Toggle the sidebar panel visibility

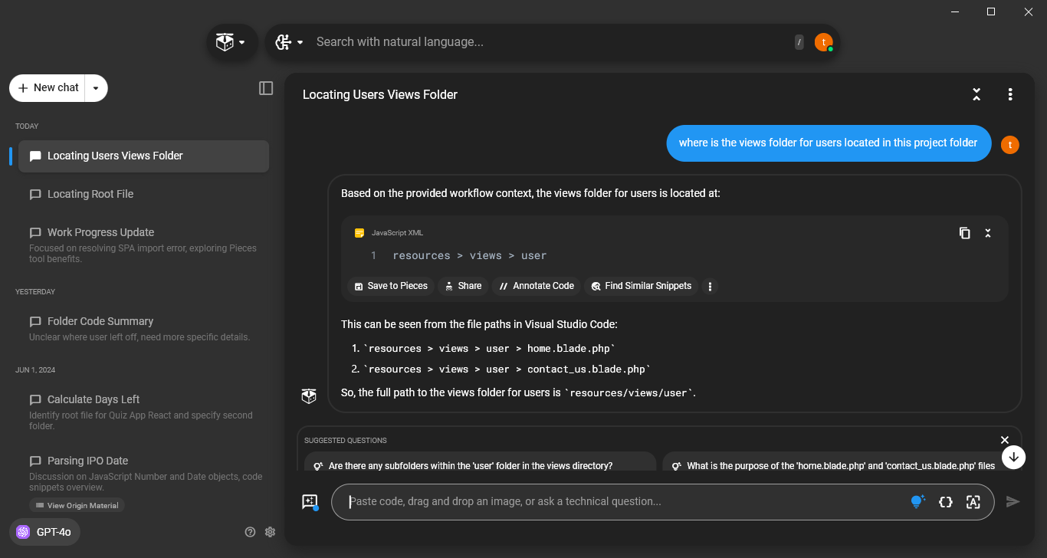265,88
